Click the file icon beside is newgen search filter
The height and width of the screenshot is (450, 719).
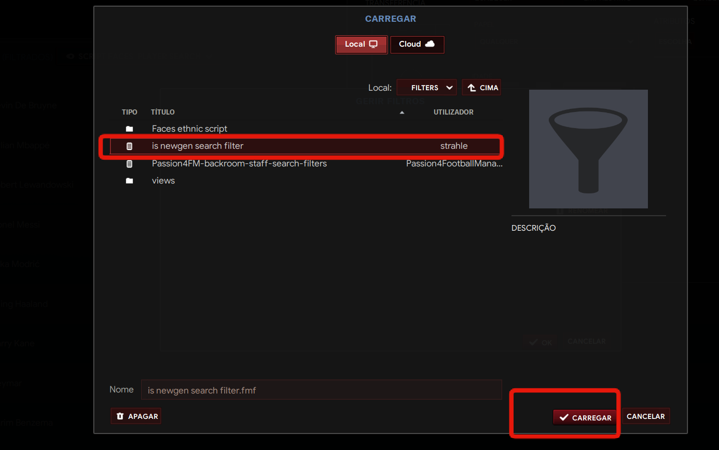pos(130,146)
